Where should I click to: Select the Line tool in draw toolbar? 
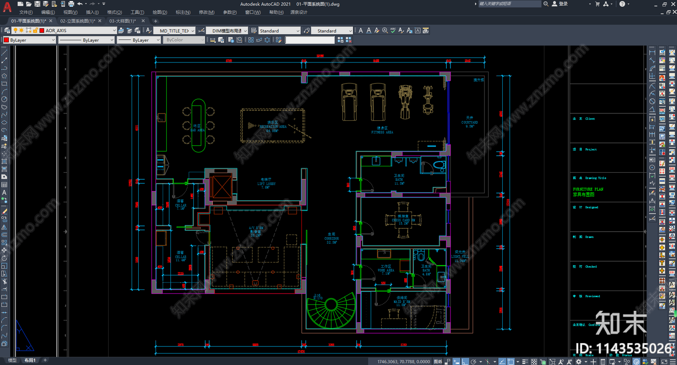pyautogui.click(x=4, y=53)
